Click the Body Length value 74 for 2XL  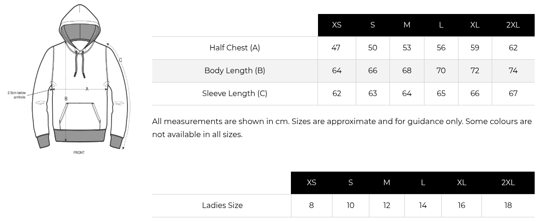pos(513,70)
